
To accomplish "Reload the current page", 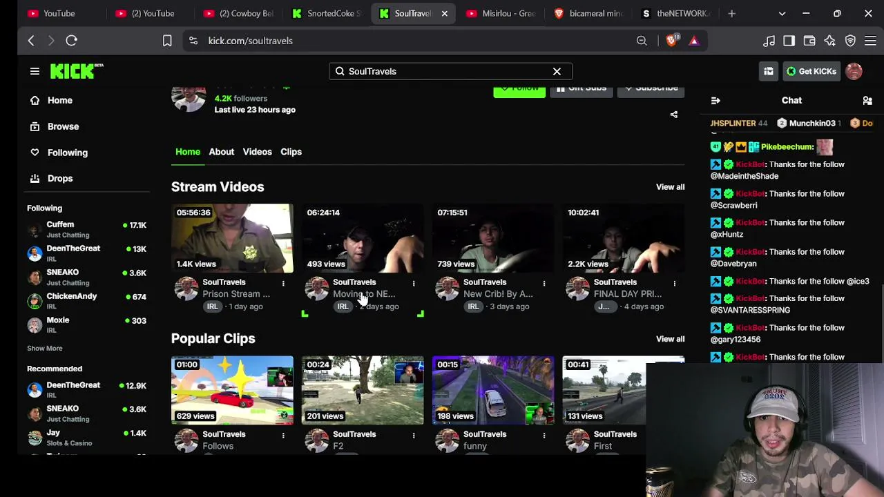I will (x=71, y=41).
